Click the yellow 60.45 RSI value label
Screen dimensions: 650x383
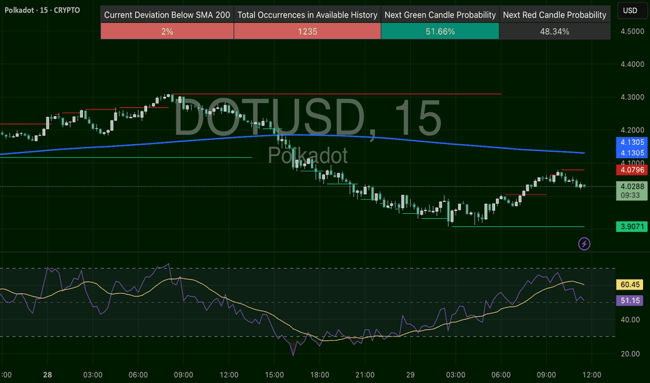pyautogui.click(x=630, y=284)
